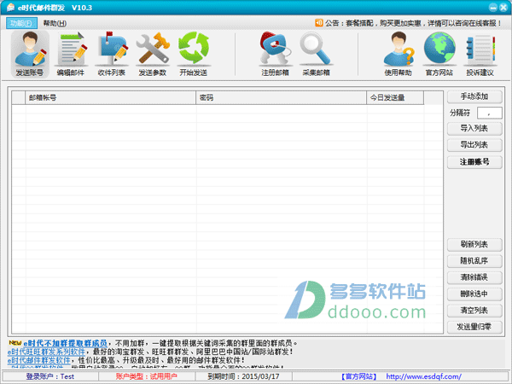Click the 注册账号 button
Viewport: 512px width, 384px height.
pyautogui.click(x=474, y=161)
